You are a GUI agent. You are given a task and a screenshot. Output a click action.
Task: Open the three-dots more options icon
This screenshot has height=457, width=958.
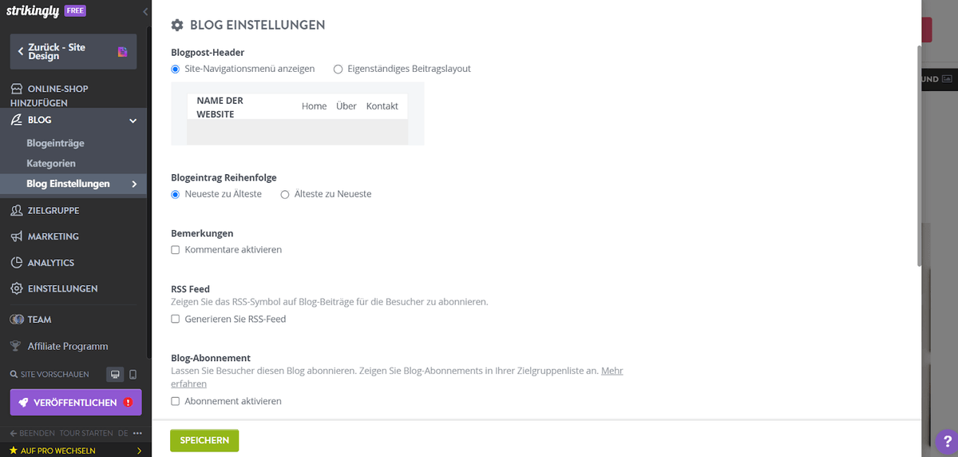pos(137,433)
